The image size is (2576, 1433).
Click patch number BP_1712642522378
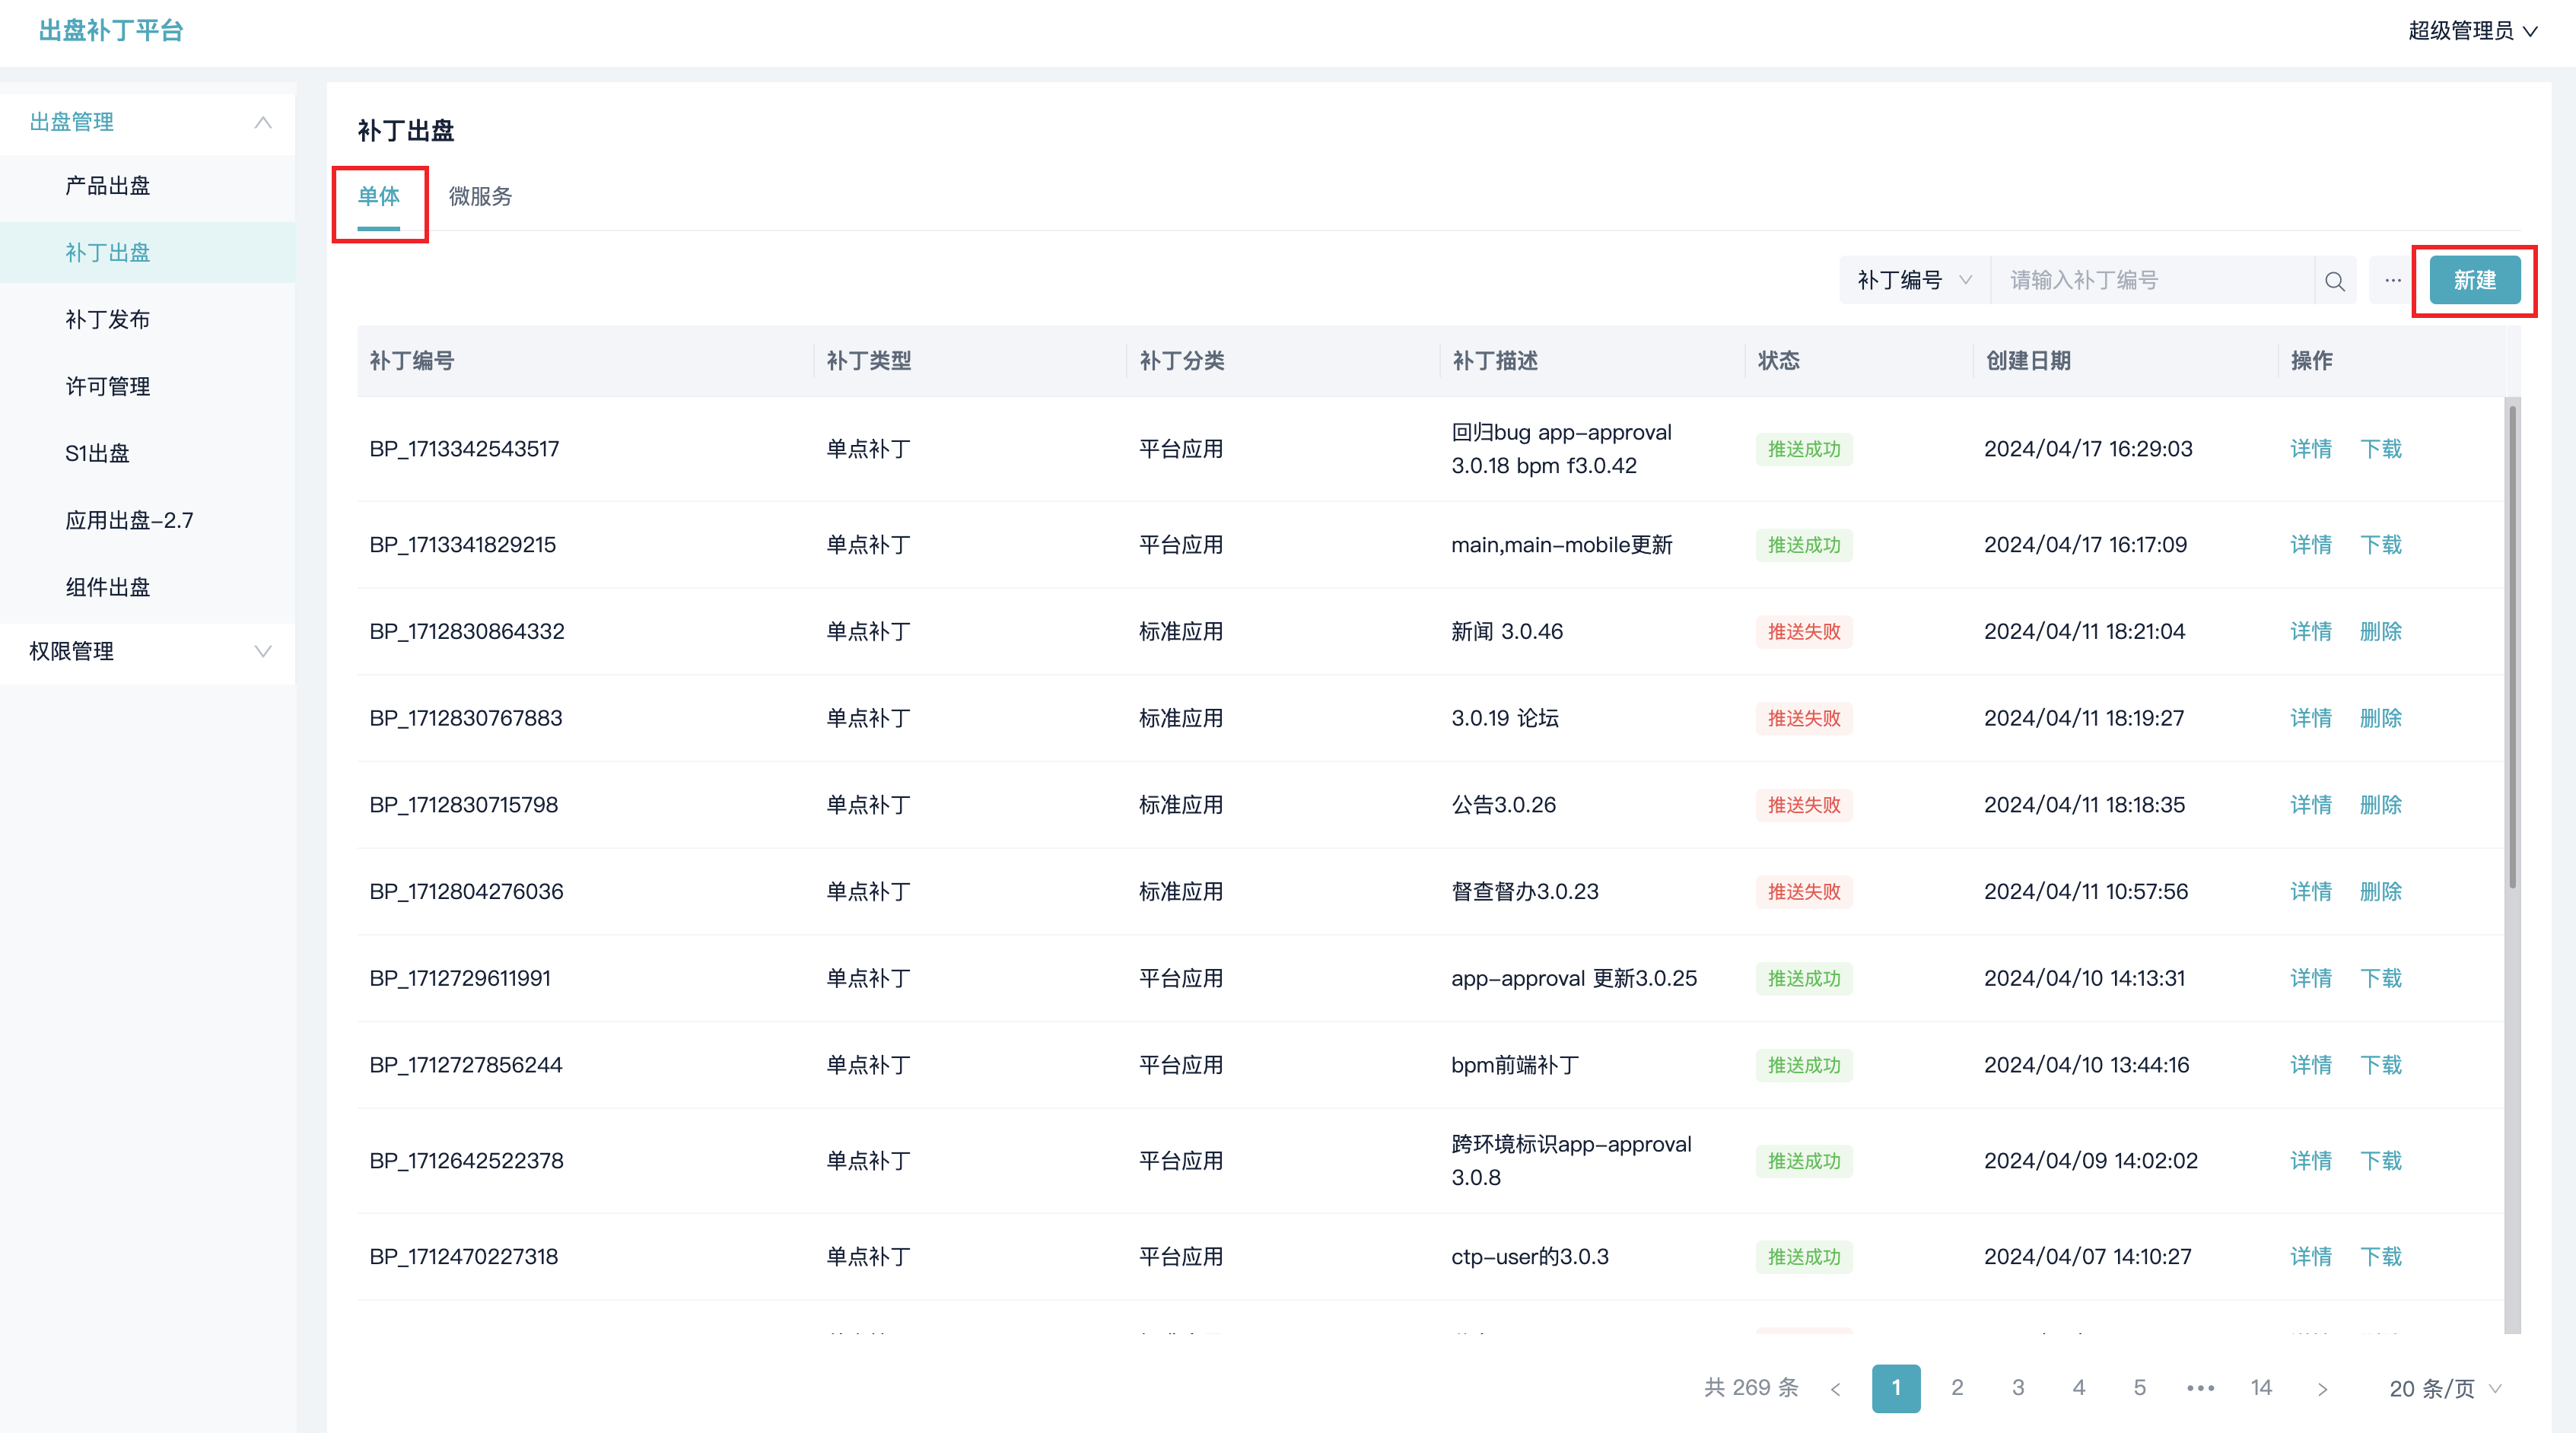[x=466, y=1161]
